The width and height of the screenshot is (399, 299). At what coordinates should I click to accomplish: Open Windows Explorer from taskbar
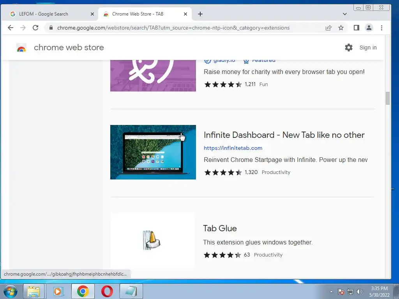pos(34,291)
